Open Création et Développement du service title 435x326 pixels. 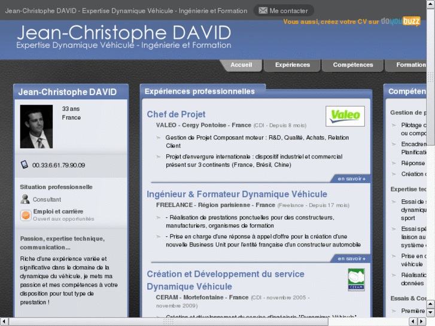[x=226, y=280]
